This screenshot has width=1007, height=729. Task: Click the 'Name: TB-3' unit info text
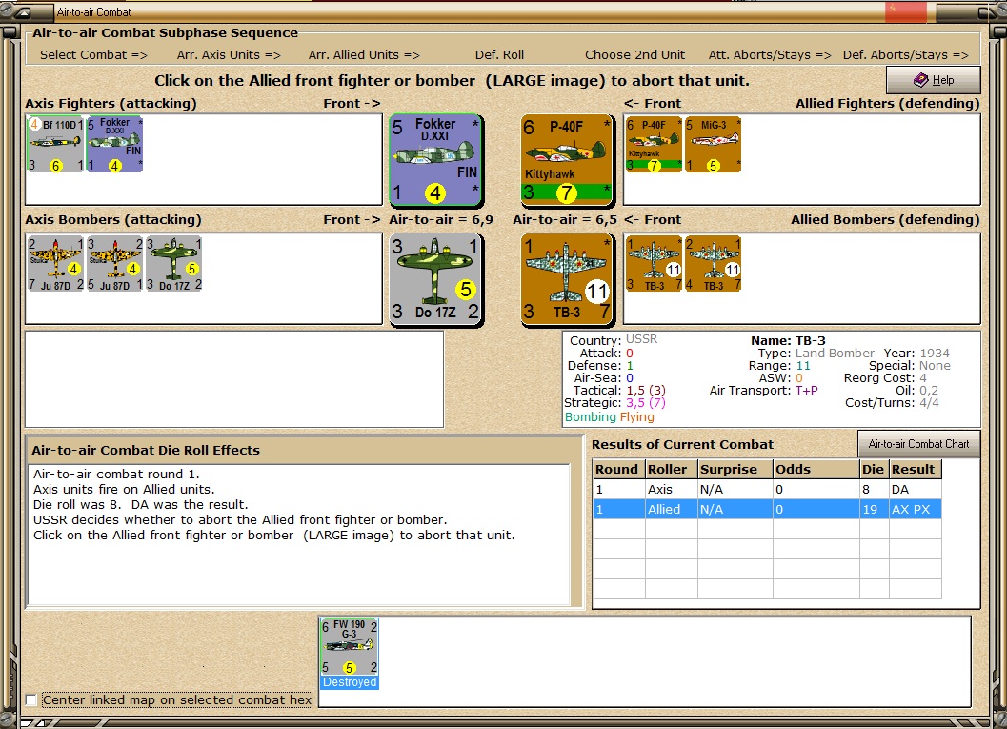pos(788,341)
